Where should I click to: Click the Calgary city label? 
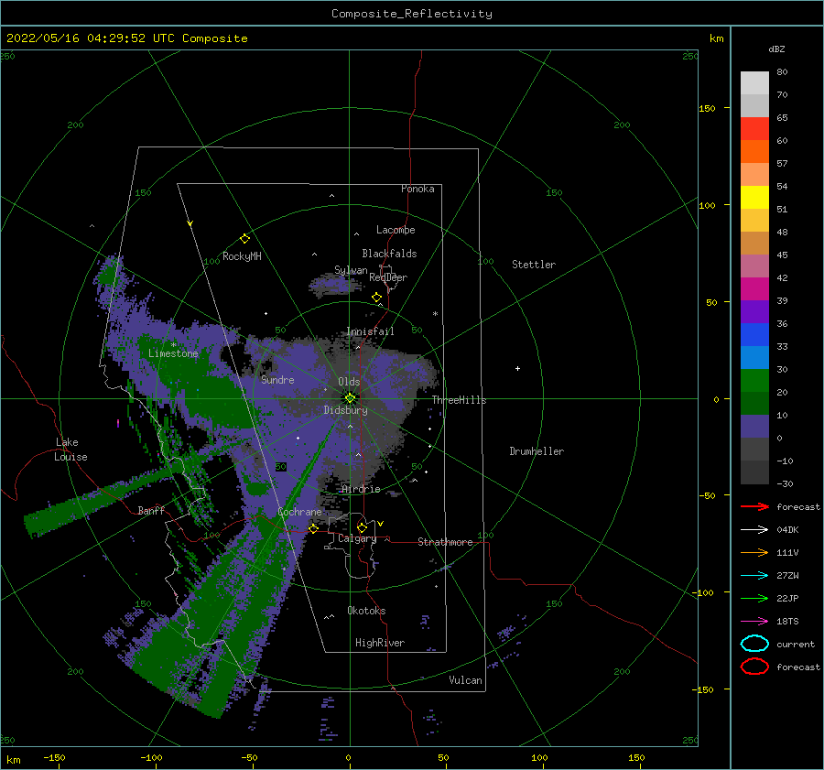point(357,538)
